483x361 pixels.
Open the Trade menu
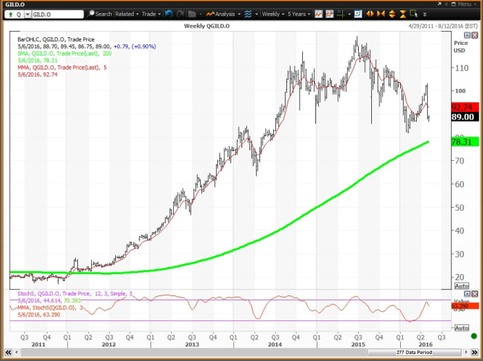(150, 14)
